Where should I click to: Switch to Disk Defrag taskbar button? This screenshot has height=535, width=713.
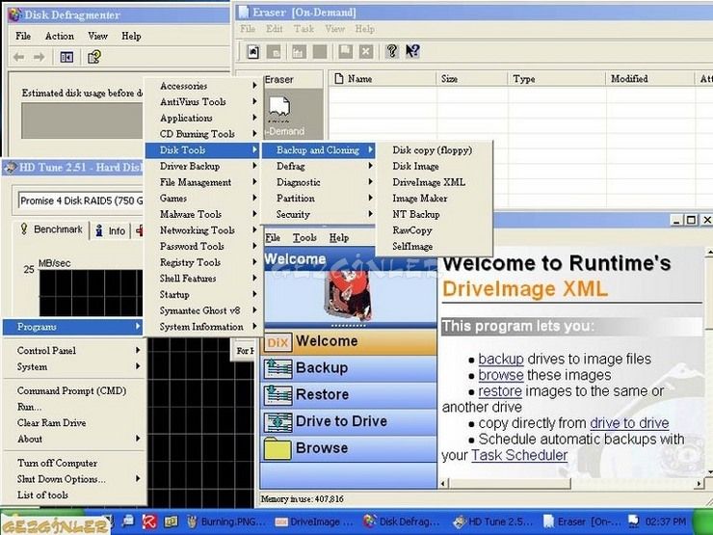click(x=403, y=522)
